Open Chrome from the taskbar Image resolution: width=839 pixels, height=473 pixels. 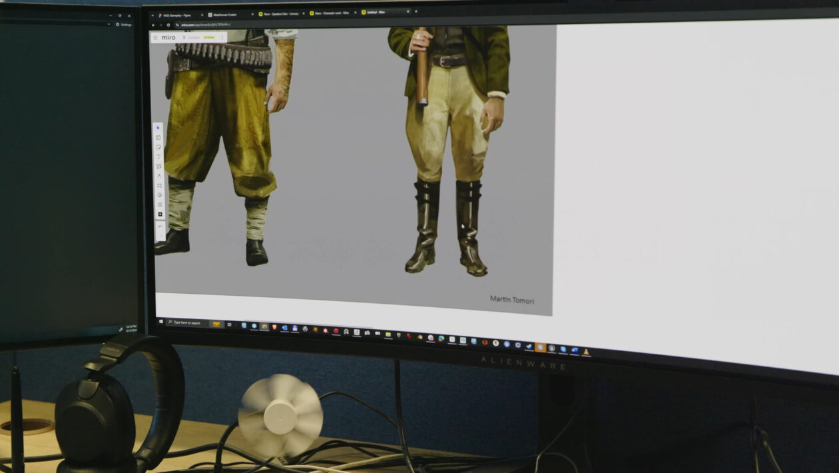264,326
